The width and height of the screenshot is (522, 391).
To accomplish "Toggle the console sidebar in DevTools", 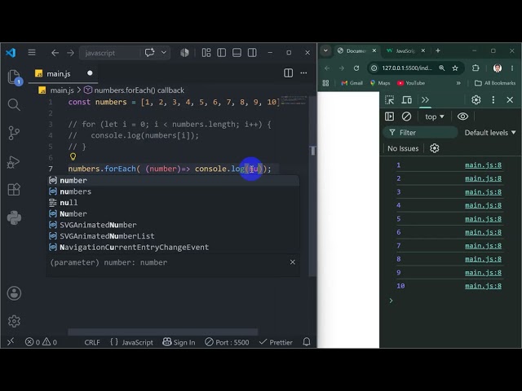I will [389, 116].
